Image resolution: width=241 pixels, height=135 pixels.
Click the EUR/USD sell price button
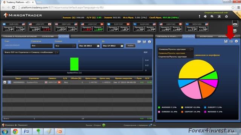click(x=8, y=28)
